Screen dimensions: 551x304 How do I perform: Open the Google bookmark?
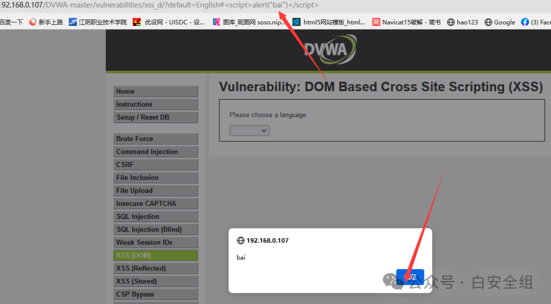(x=499, y=22)
